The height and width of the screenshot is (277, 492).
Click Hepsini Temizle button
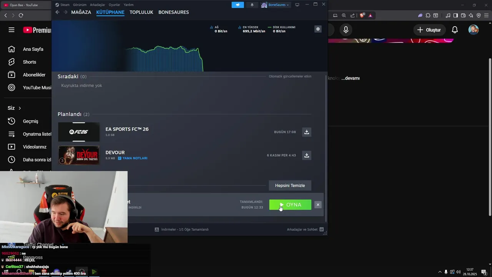(290, 185)
